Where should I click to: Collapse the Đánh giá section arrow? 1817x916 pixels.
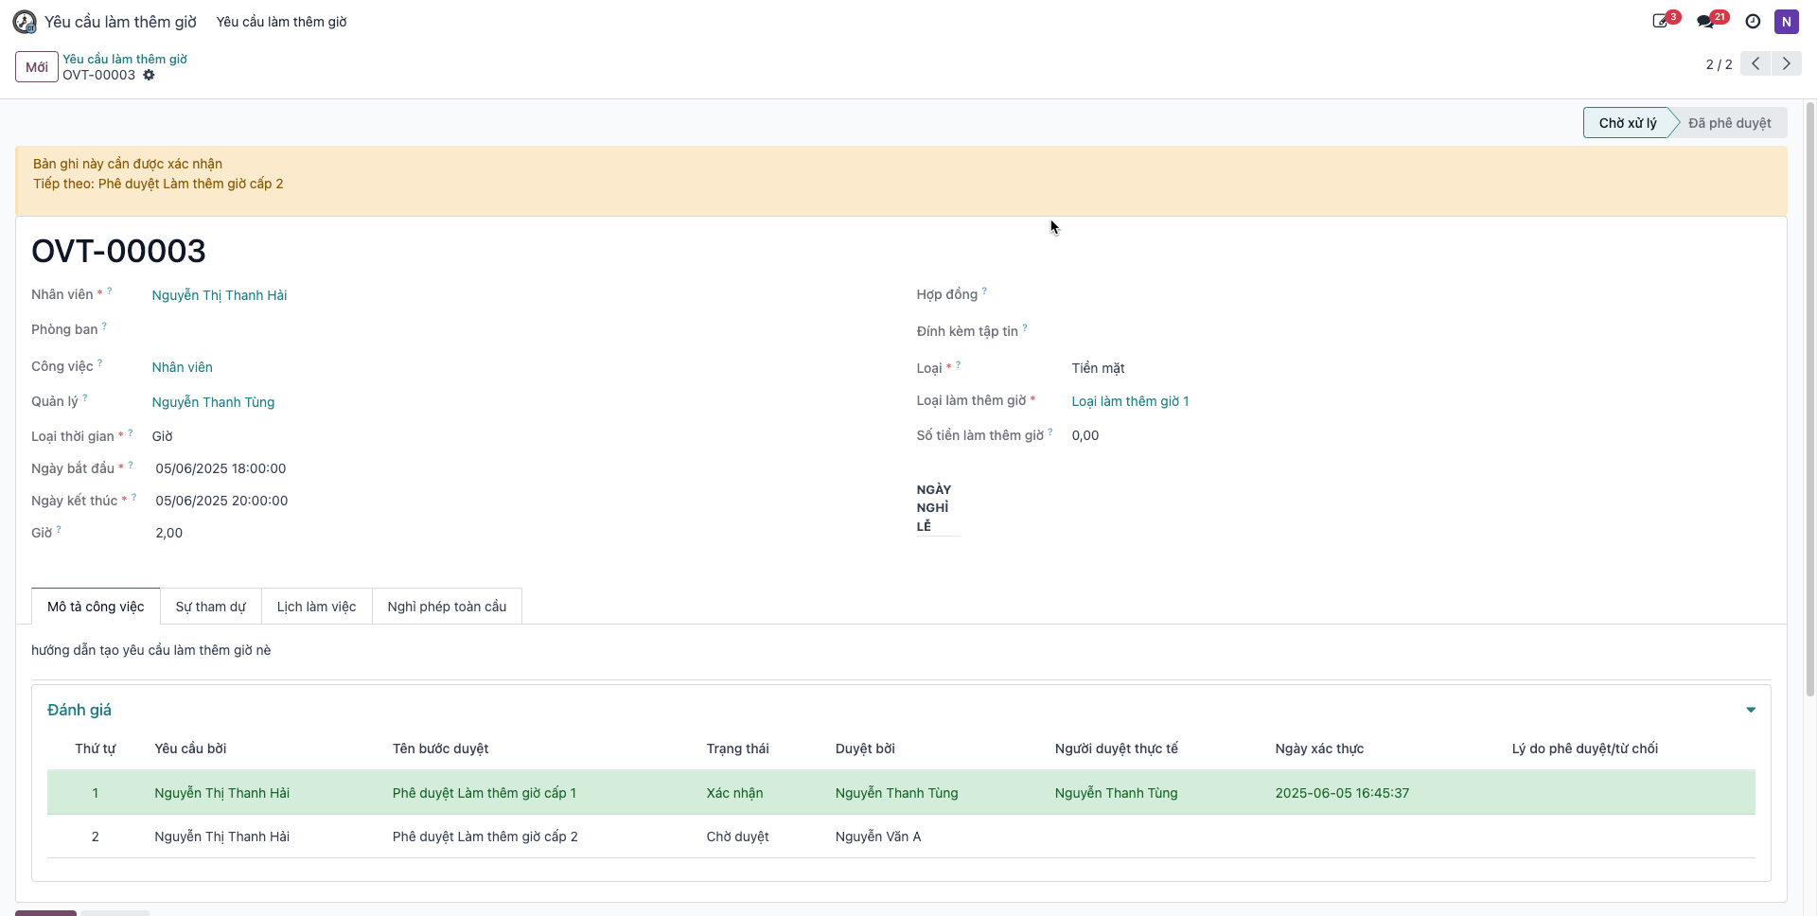tap(1751, 710)
